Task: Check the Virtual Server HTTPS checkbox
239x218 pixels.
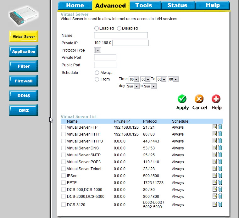Action: tap(64, 141)
